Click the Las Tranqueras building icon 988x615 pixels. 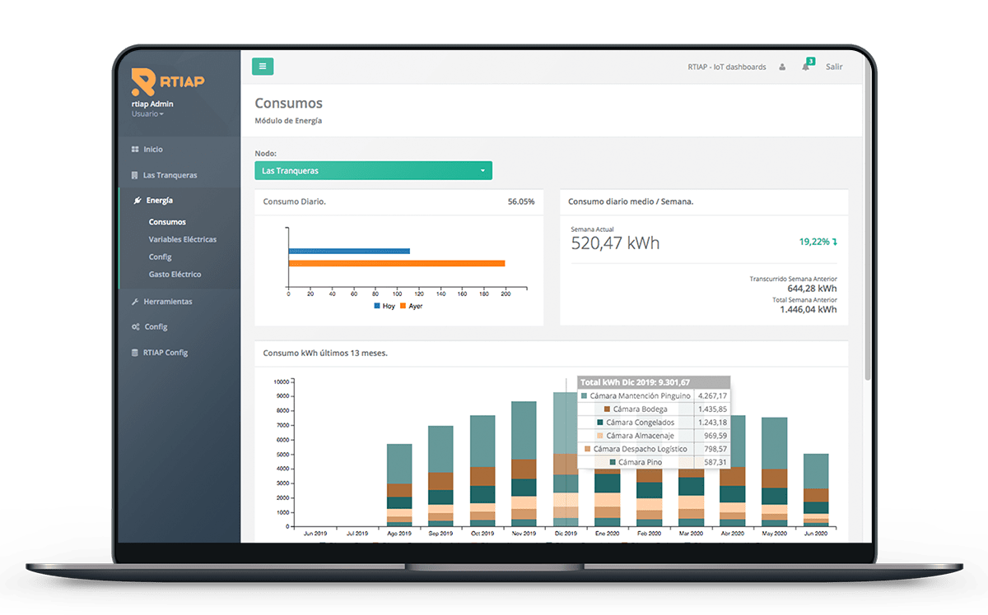point(135,175)
